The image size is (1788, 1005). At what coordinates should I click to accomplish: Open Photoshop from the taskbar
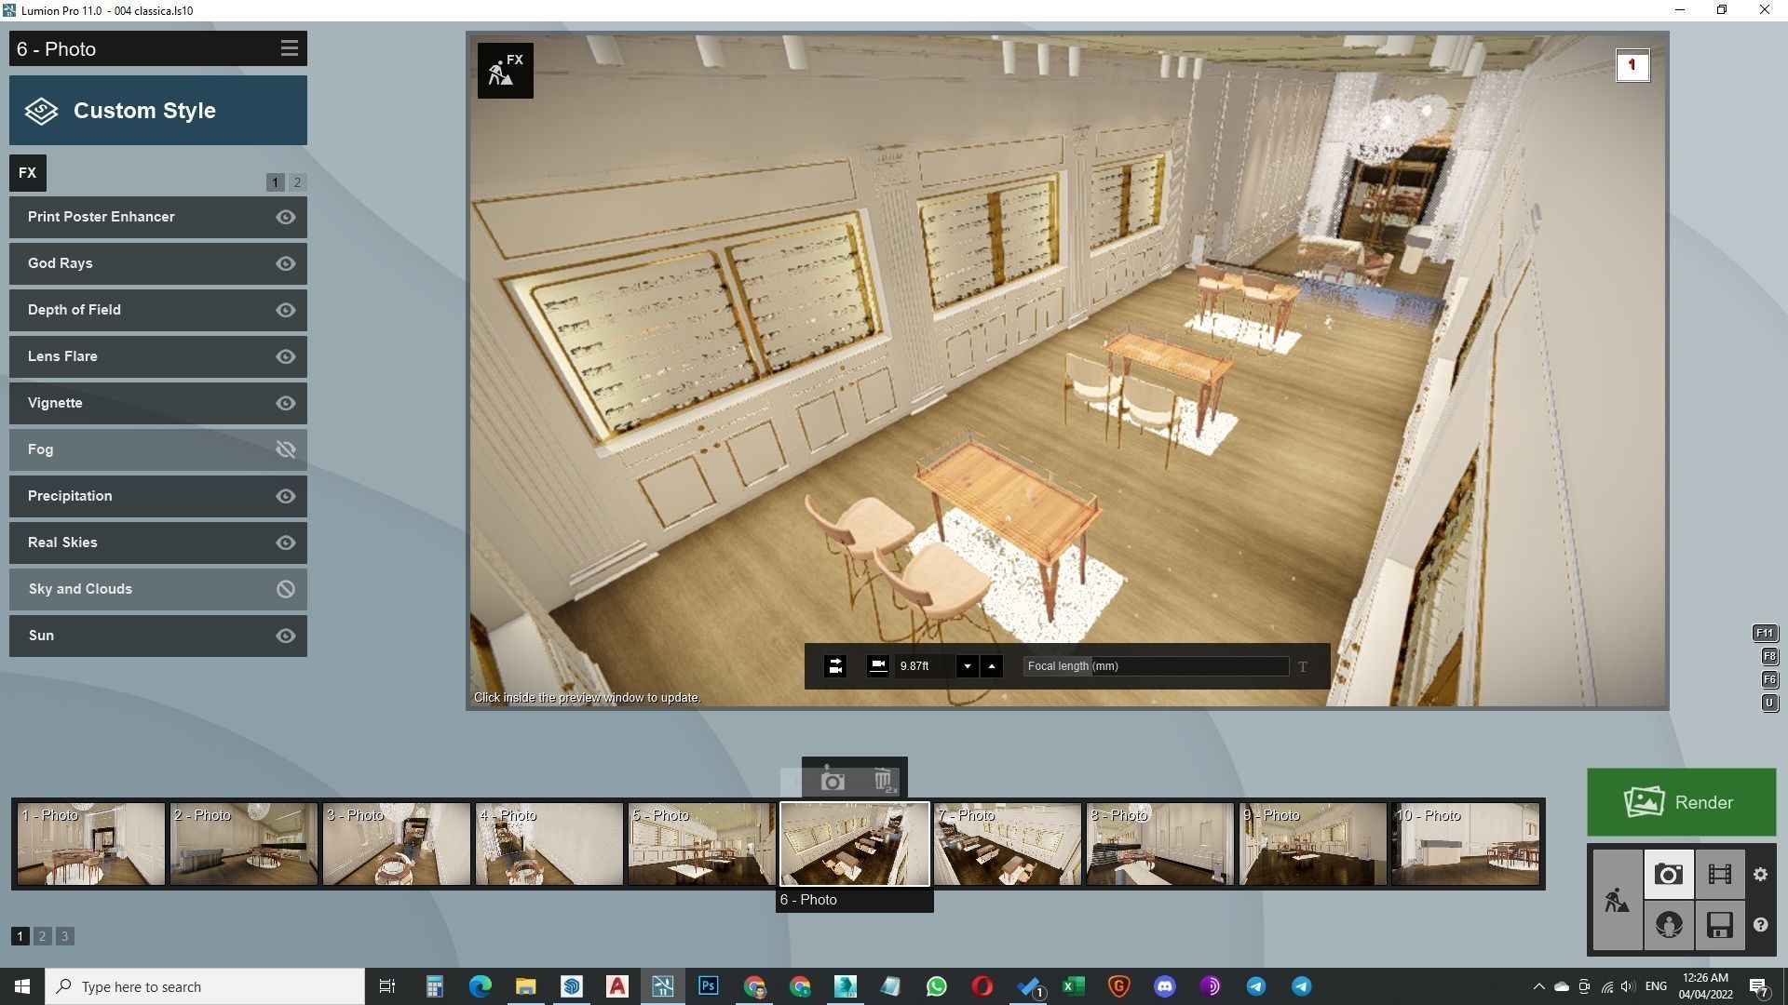[x=708, y=986]
